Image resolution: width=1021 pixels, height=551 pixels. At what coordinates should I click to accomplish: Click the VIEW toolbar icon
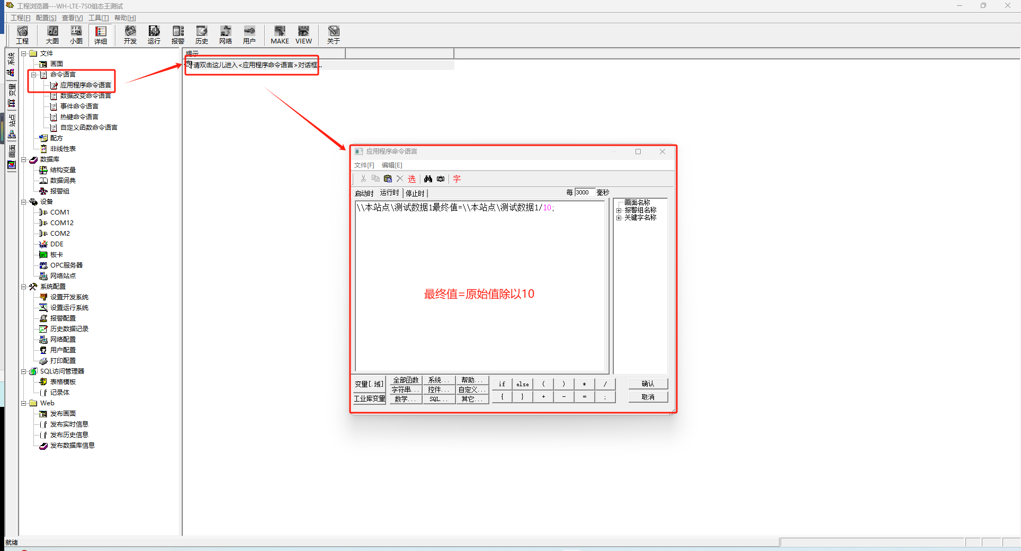tap(303, 34)
